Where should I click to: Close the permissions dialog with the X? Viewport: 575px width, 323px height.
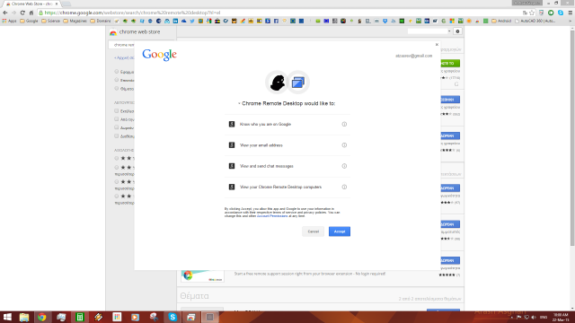437,45
